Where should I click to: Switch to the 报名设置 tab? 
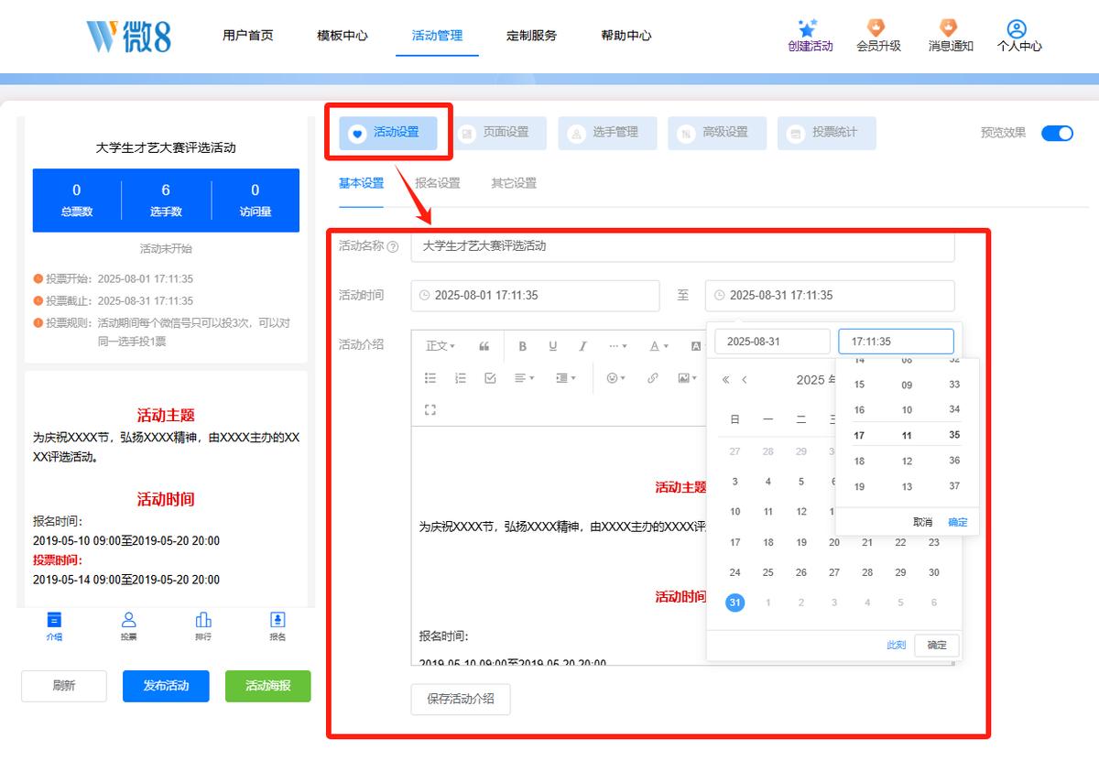tap(438, 183)
